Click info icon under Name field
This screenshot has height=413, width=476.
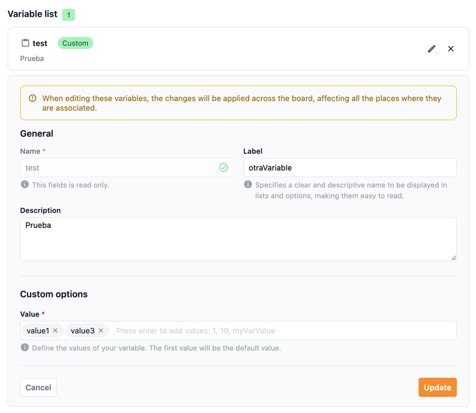(x=25, y=185)
